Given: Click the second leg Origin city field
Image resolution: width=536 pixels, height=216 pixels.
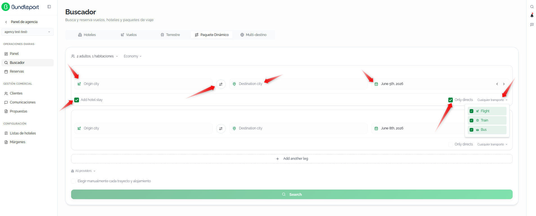Looking at the screenshot, I should 143,128.
